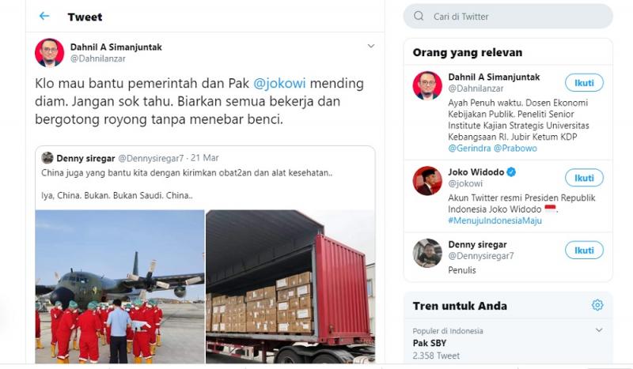The height and width of the screenshot is (369, 633).
Task: Open Denny siregar's avatar in sidebar
Action: (427, 253)
